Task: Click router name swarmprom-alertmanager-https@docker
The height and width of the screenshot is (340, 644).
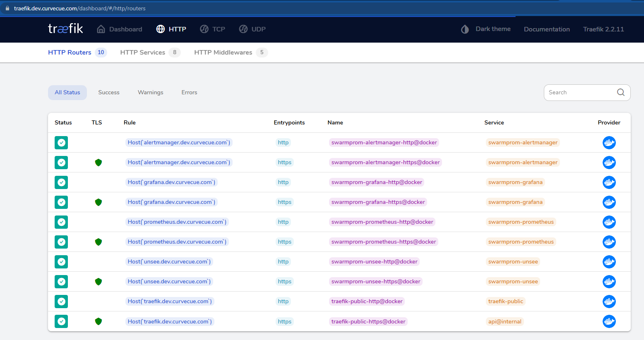Action: [x=386, y=163]
